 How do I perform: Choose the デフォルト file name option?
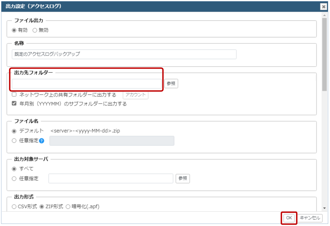14,131
